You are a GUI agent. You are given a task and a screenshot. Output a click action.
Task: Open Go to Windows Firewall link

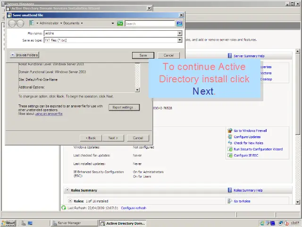250,131
